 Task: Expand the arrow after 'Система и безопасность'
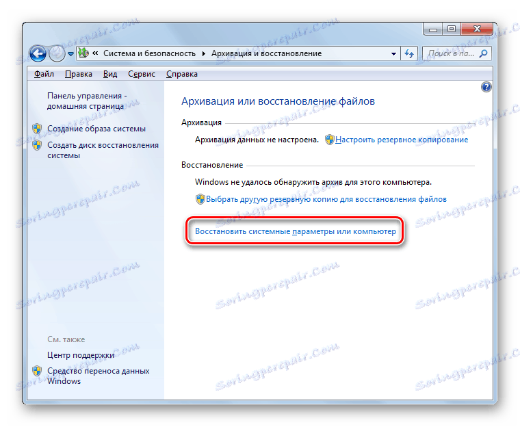point(204,54)
